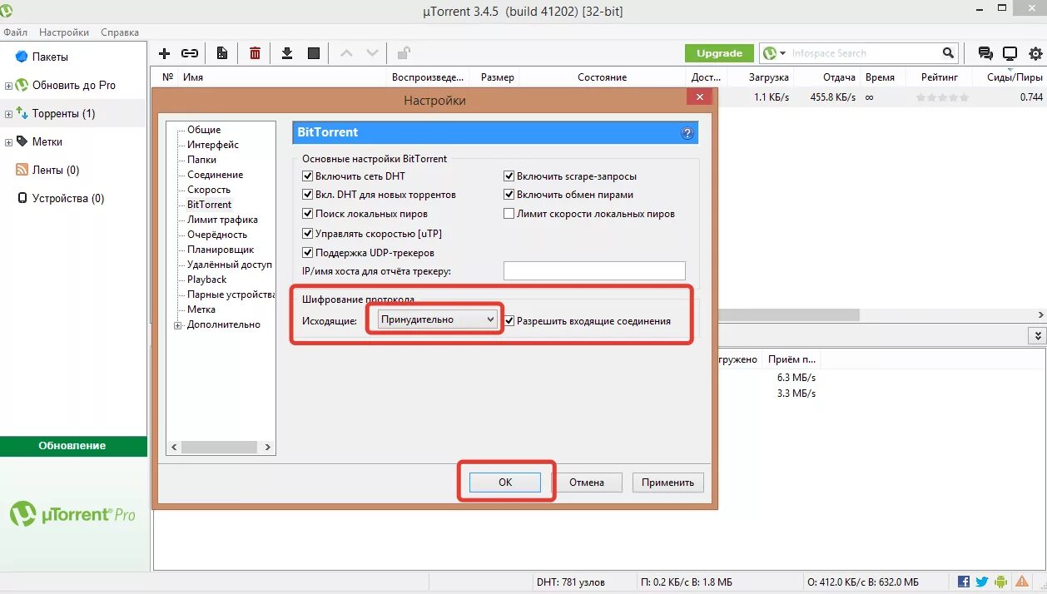1047x594 pixels.
Task: Click the Android icon in status bar
Action: tap(1001, 582)
